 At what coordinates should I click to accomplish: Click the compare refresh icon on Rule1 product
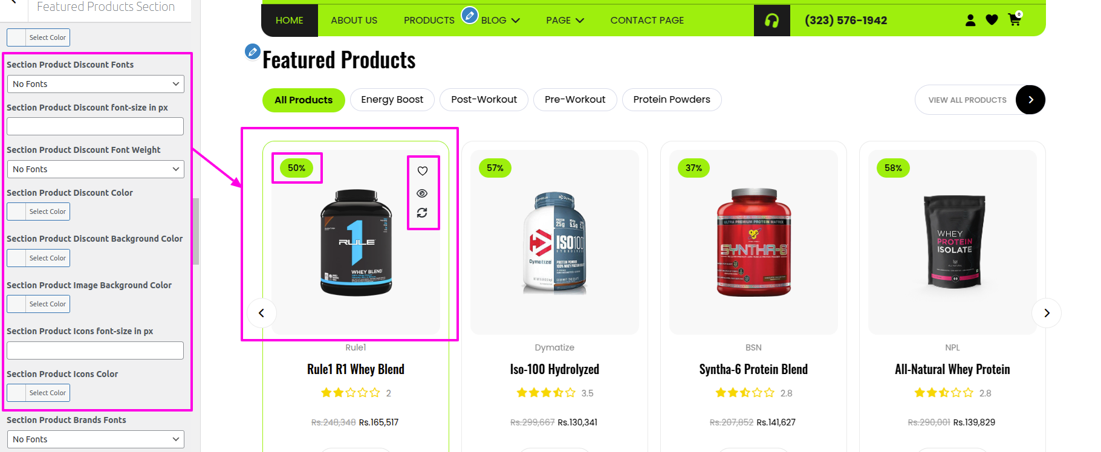[x=422, y=213]
